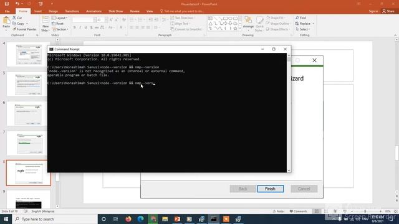Click the Replace button
The width and height of the screenshot is (399, 224).
(303, 24)
